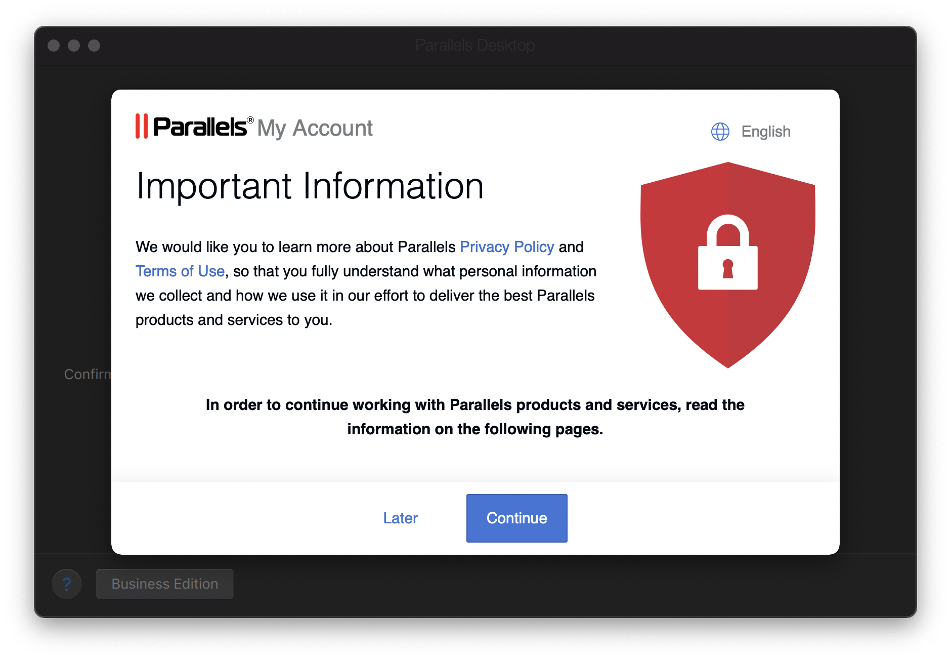Click the 'products and services to you' text
This screenshot has height=660, width=951.
pyautogui.click(x=234, y=320)
